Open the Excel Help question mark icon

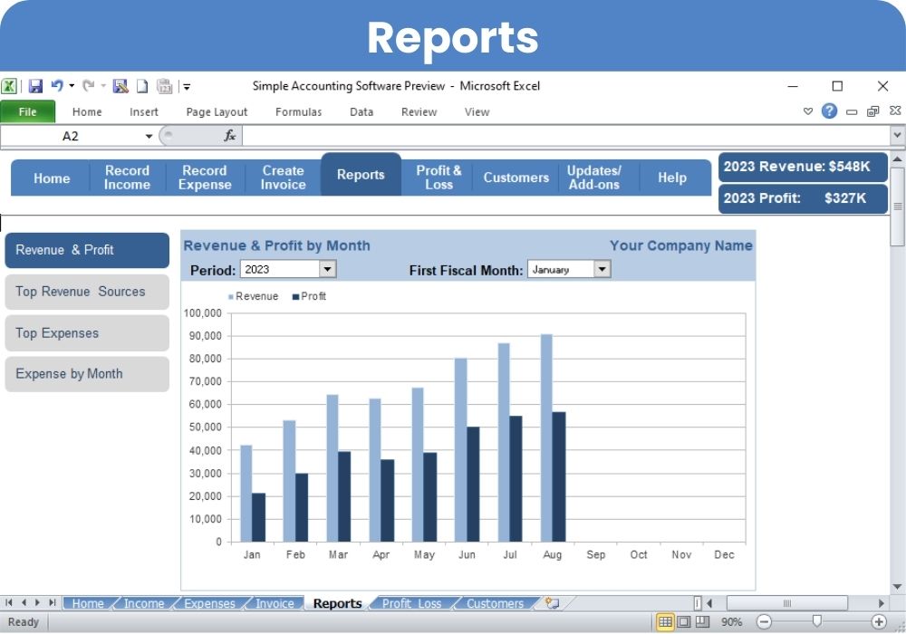[829, 111]
